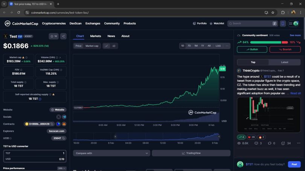Click right handle of chart range slider
305x171 pixels.
click(x=219, y=136)
